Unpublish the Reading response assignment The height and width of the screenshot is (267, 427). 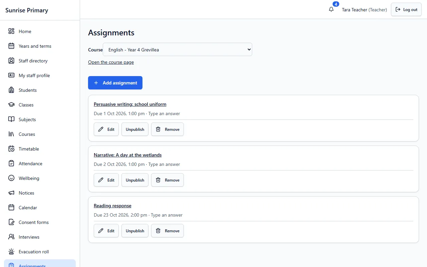(x=135, y=231)
